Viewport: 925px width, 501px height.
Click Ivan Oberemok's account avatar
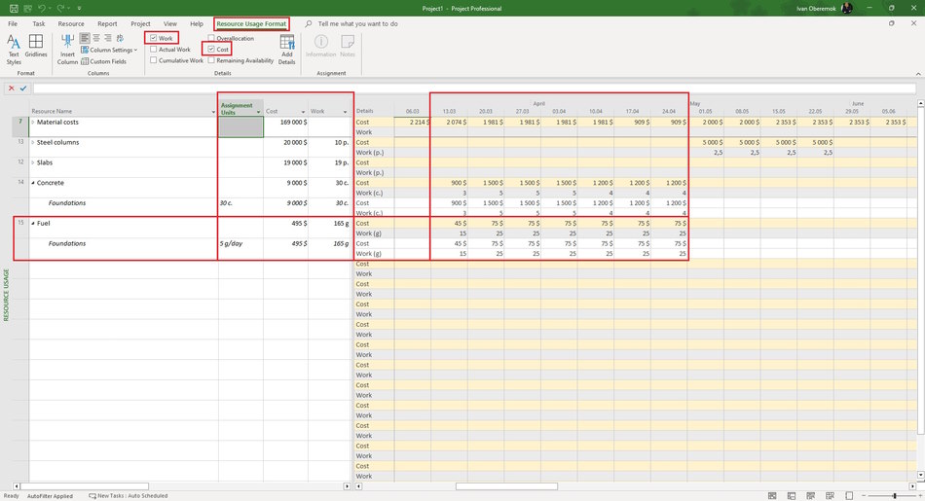pyautogui.click(x=847, y=8)
